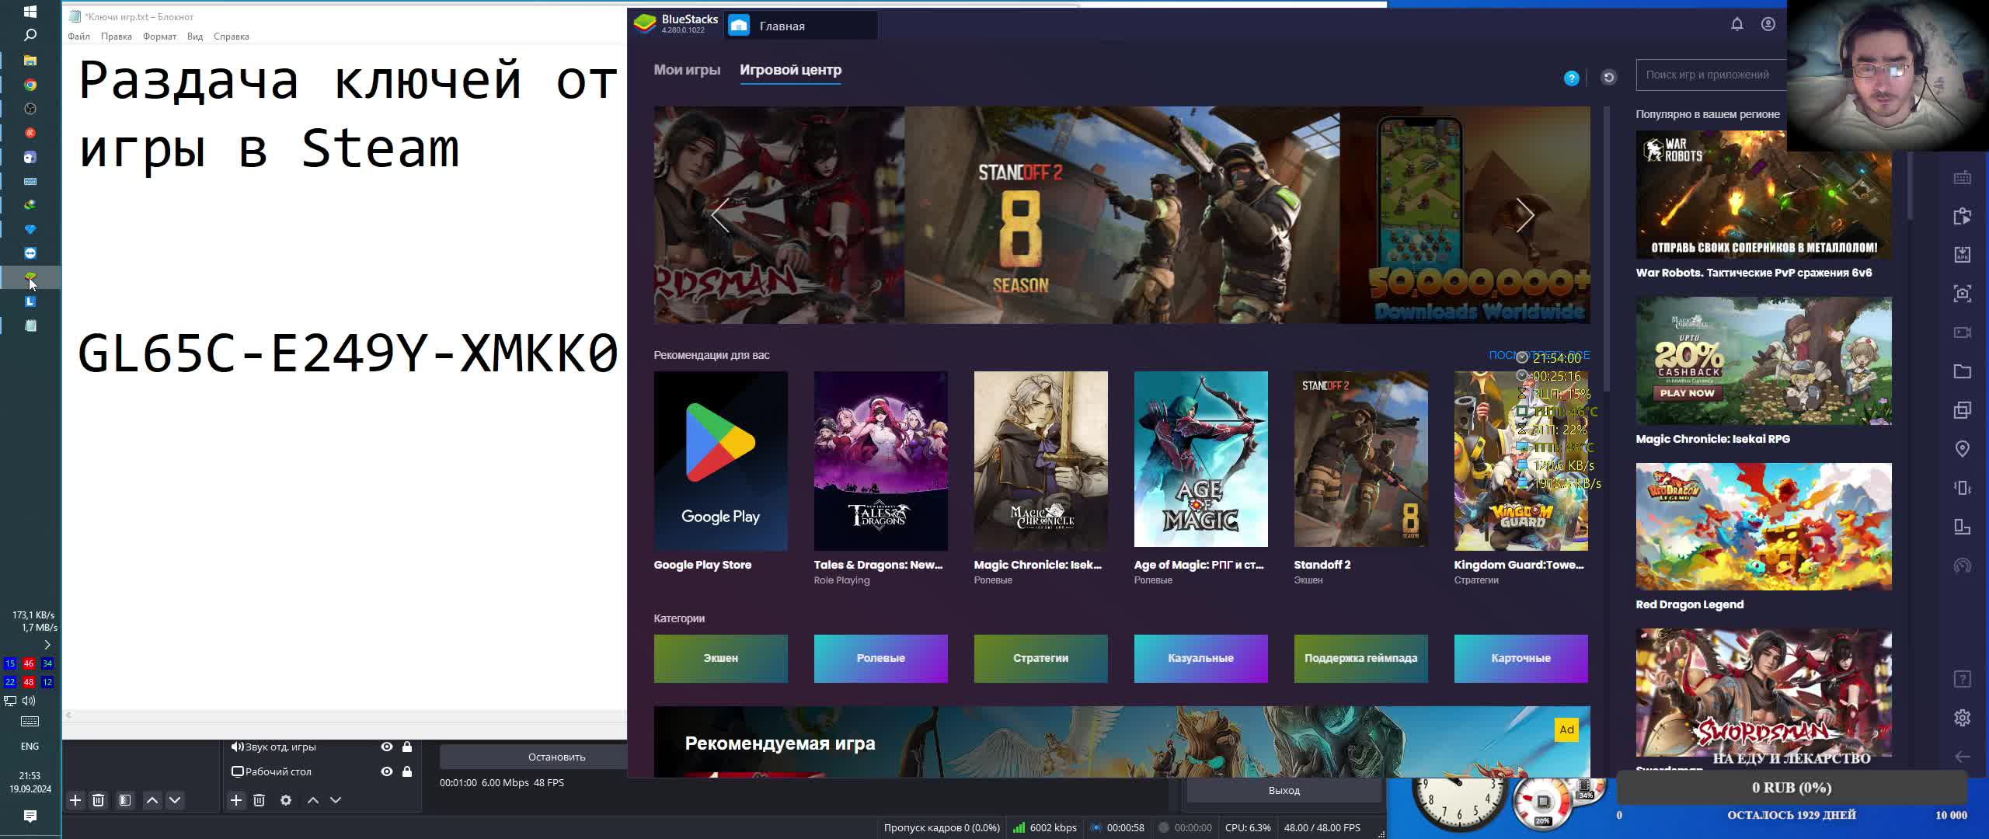Open BlueStacks settings gear in sidebar
The width and height of the screenshot is (1989, 839).
point(1963,718)
